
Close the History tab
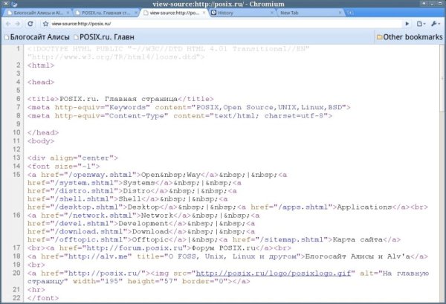click(x=271, y=13)
